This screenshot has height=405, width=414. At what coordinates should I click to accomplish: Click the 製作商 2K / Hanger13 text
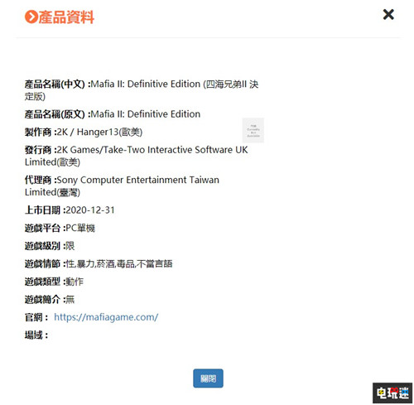point(84,132)
